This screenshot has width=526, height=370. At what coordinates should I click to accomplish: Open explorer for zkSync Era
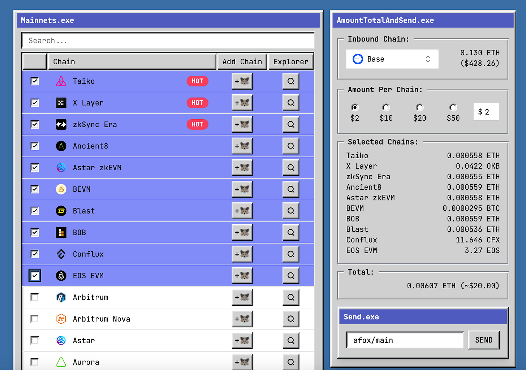(291, 124)
